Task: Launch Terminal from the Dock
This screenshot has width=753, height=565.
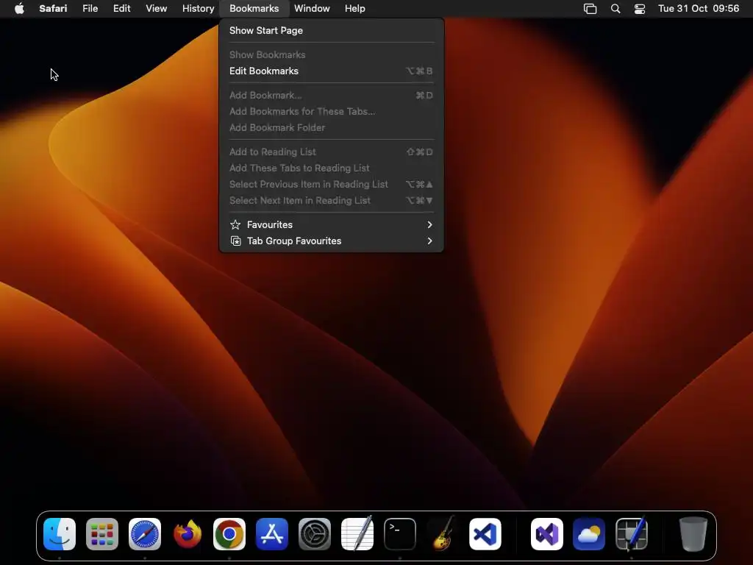Action: pyautogui.click(x=399, y=534)
